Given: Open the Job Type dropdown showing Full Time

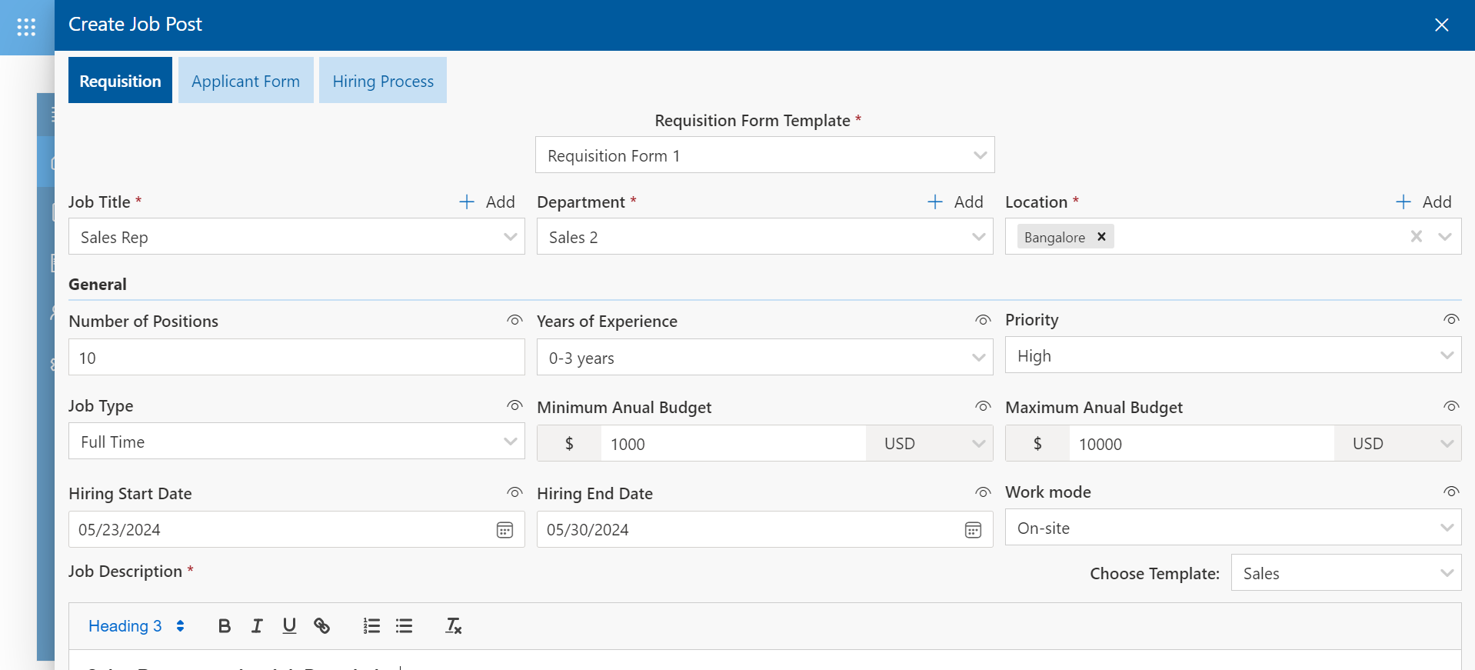Looking at the screenshot, I should (296, 442).
